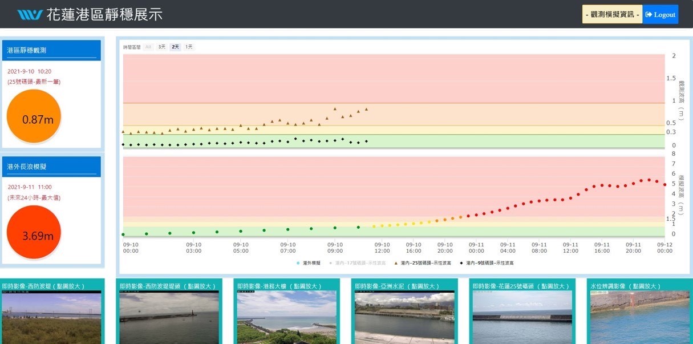Click the 時間區間 label
The height and width of the screenshot is (344, 693).
click(131, 47)
